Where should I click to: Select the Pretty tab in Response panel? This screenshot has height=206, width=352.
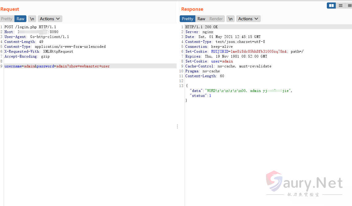187,19
